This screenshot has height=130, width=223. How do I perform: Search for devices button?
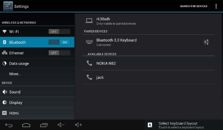194,6
